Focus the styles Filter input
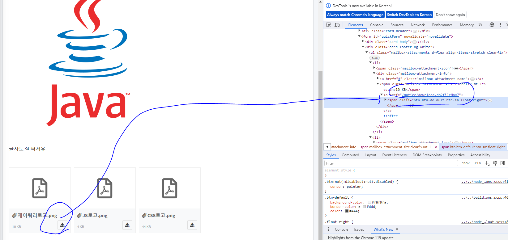 point(391,163)
